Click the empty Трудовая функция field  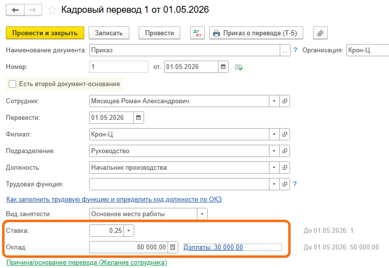[x=179, y=184]
